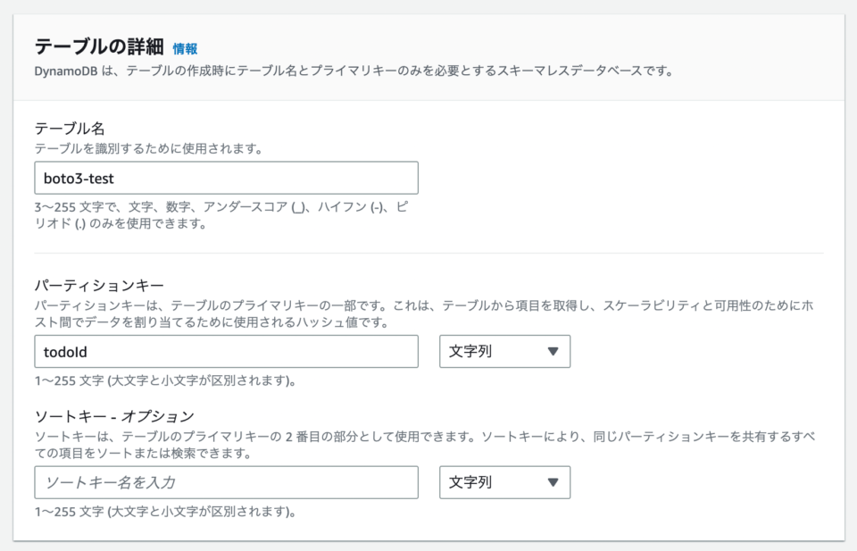This screenshot has height=551, width=857.
Task: Expand the type combo box for パーティションキー
Action: (x=504, y=351)
